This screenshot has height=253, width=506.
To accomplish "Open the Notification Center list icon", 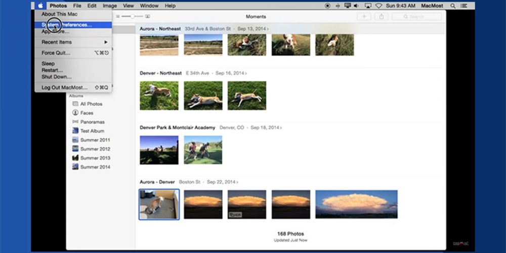I will (464, 6).
